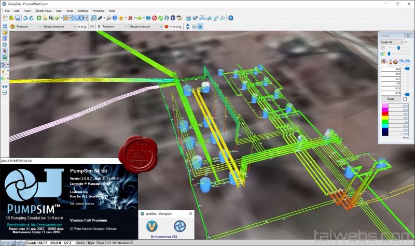
Task: Click the New file icon
Action: 5,18
